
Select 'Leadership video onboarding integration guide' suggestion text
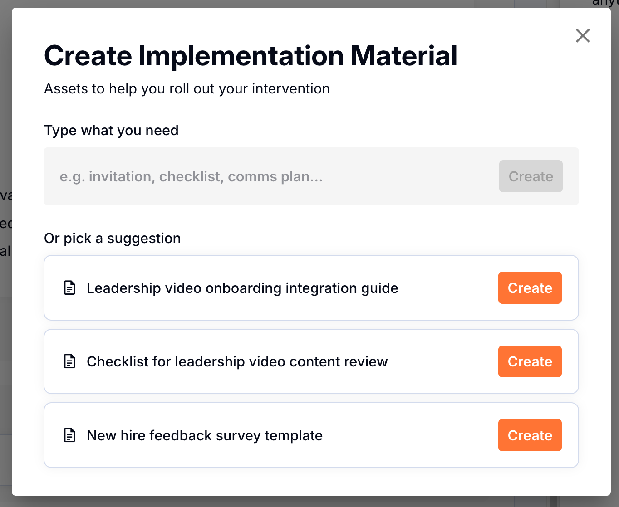pos(242,288)
